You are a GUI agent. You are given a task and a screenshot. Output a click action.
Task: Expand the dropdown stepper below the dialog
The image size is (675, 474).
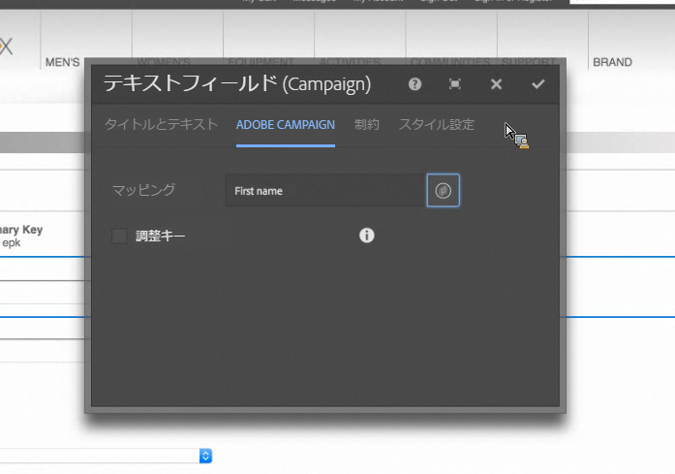[x=205, y=456]
